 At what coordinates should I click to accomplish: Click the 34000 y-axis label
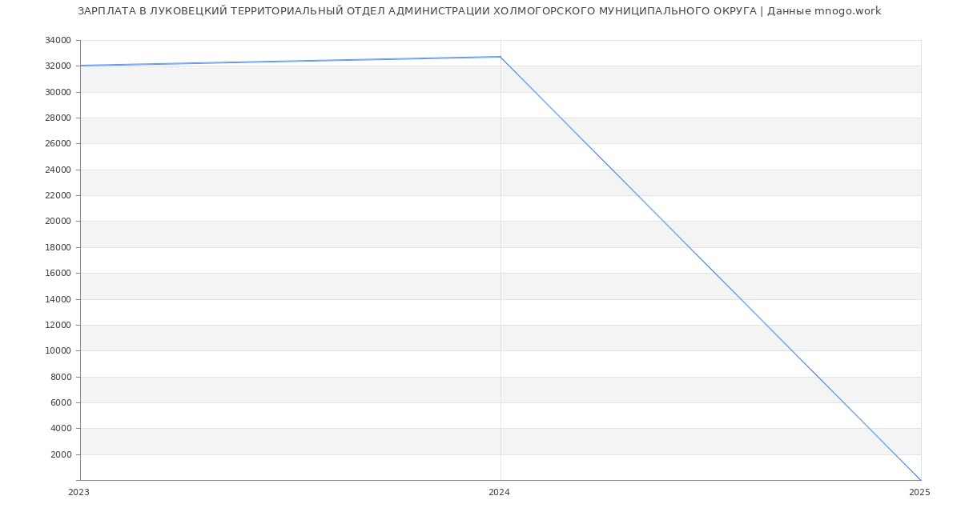pos(58,41)
